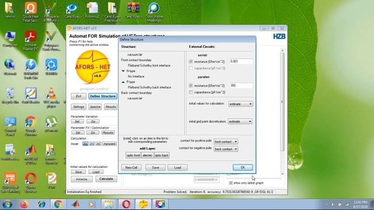The image size is (374, 210).
Task: Launch uTorrent desktop shortcut
Action: click(51, 124)
